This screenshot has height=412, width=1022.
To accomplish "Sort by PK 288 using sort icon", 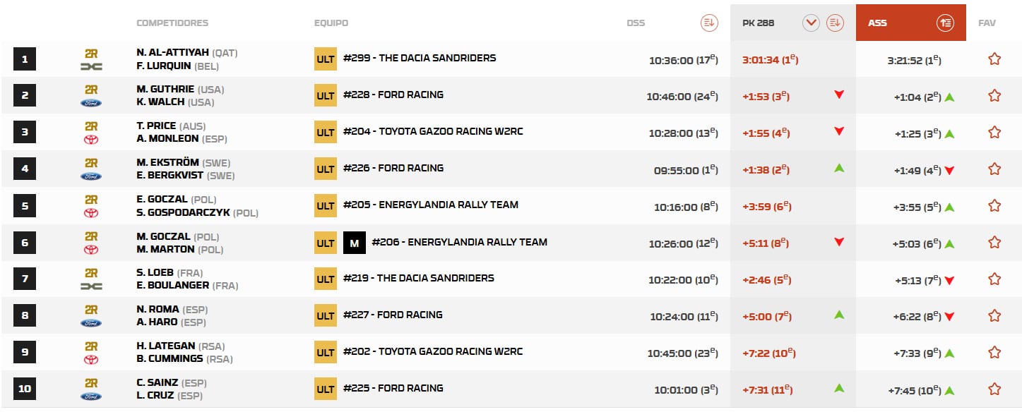I will point(836,23).
